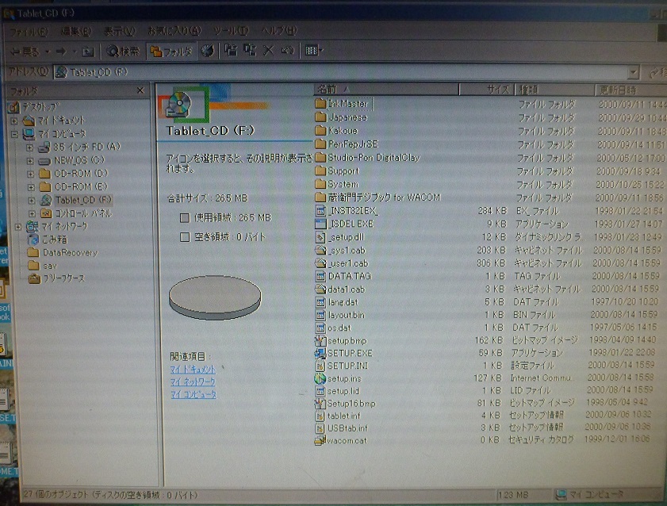The image size is (667, 506).
Task: Select Studio-Pon DigitalClay folder icon
Action: [320, 158]
